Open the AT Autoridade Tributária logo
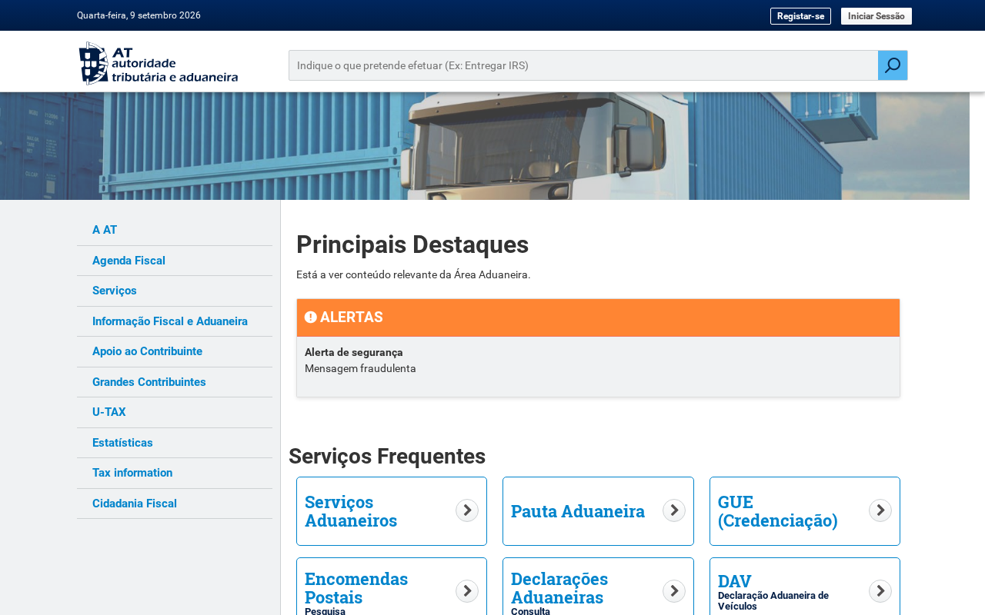The width and height of the screenshot is (985, 615). click(159, 63)
